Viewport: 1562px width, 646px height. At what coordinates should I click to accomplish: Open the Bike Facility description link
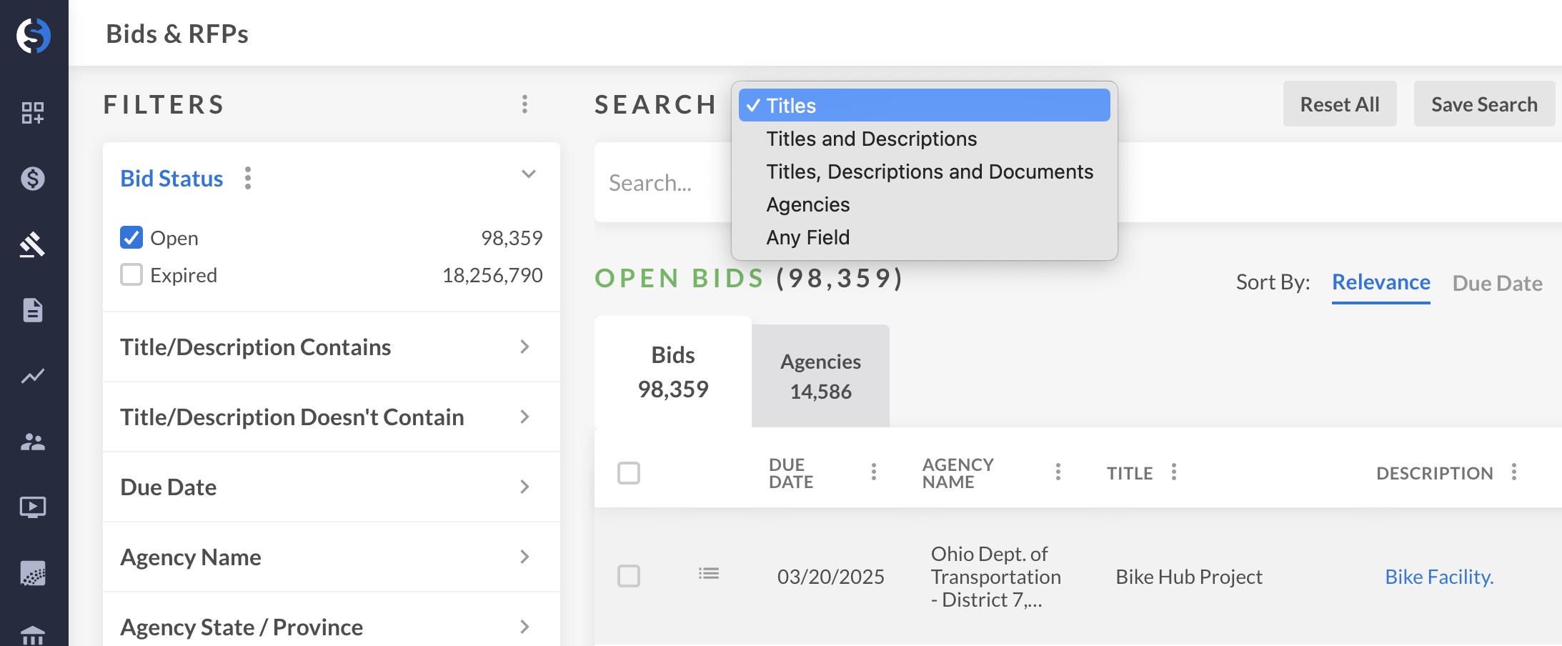1438,577
